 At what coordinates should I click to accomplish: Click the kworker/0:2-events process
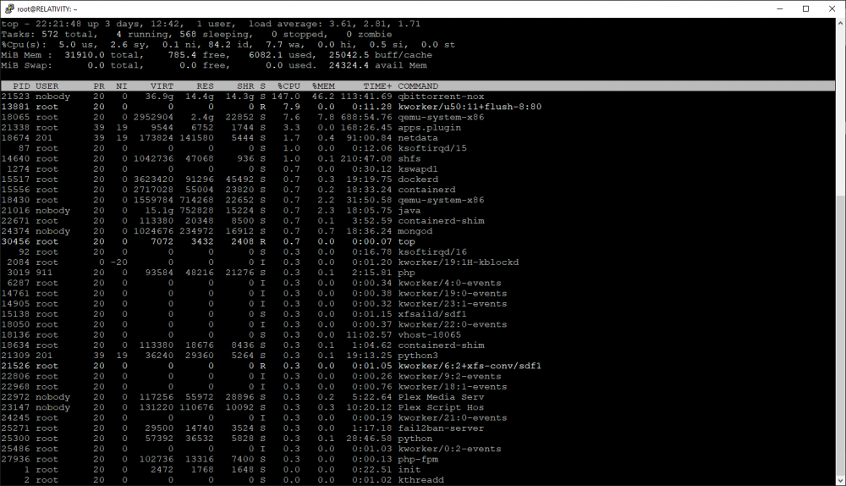pyautogui.click(x=449, y=449)
